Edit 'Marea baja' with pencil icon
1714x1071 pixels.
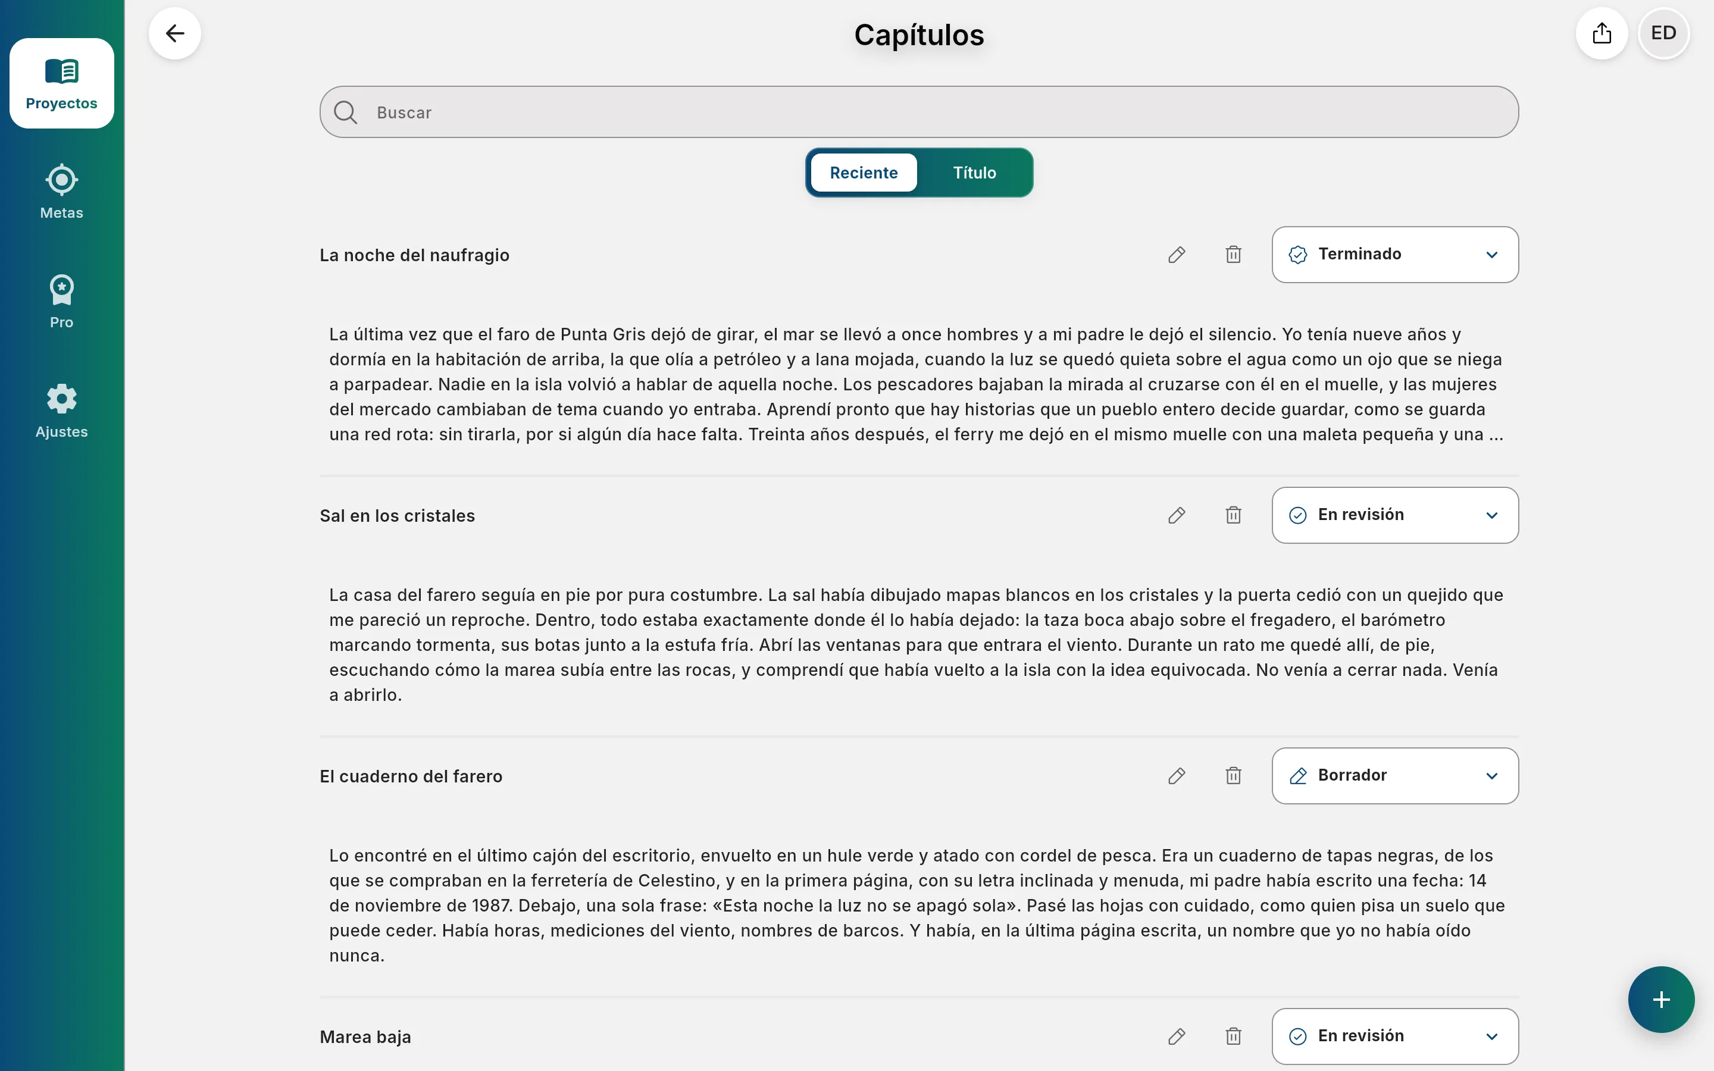point(1177,1037)
